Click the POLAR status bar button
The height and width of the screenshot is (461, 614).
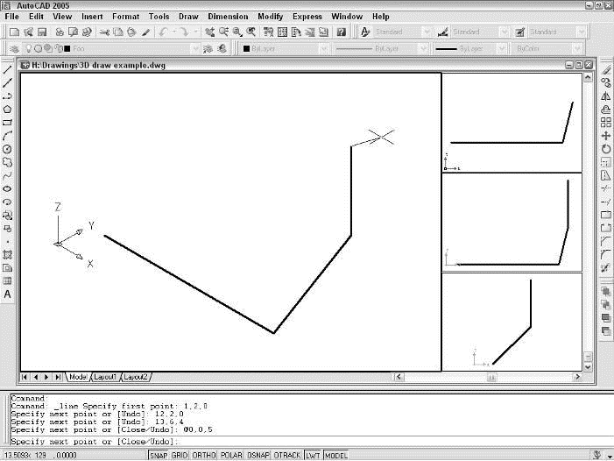point(230,456)
